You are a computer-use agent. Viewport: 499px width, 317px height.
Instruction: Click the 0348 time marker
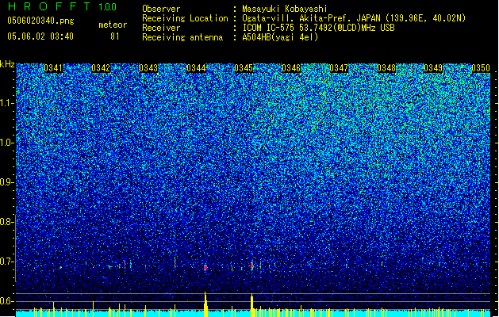[x=386, y=68]
